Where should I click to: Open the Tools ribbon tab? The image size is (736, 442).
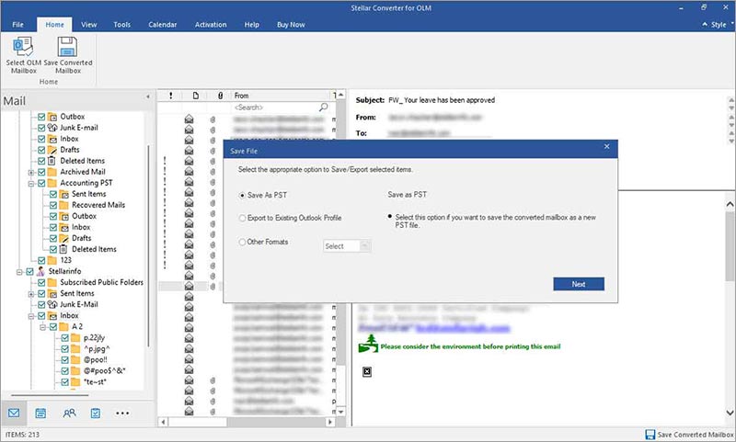tap(121, 25)
